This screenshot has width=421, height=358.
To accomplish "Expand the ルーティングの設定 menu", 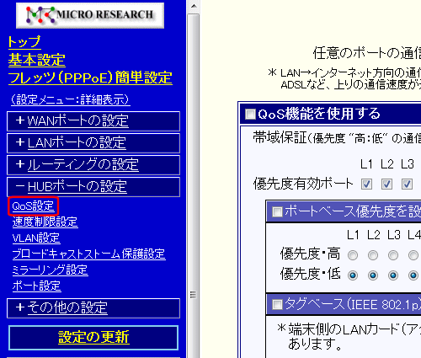I will click(83, 164).
